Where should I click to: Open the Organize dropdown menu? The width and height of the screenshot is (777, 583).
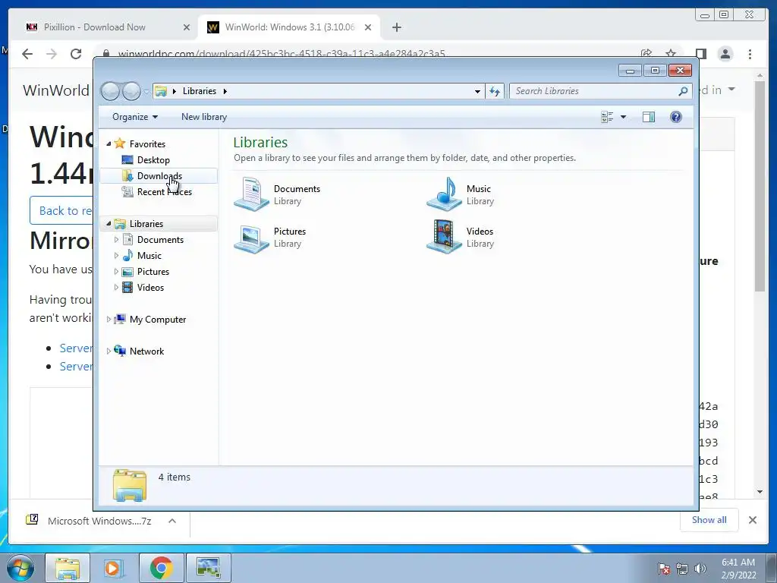tap(135, 117)
